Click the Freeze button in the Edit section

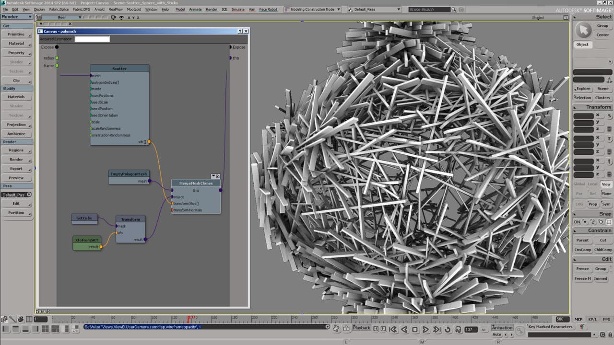582,268
